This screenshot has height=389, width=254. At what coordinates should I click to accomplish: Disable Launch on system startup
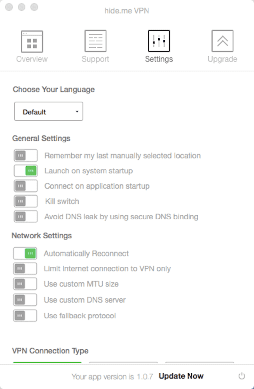click(25, 171)
